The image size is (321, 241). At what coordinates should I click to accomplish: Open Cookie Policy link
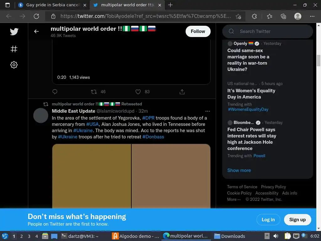(x=239, y=193)
